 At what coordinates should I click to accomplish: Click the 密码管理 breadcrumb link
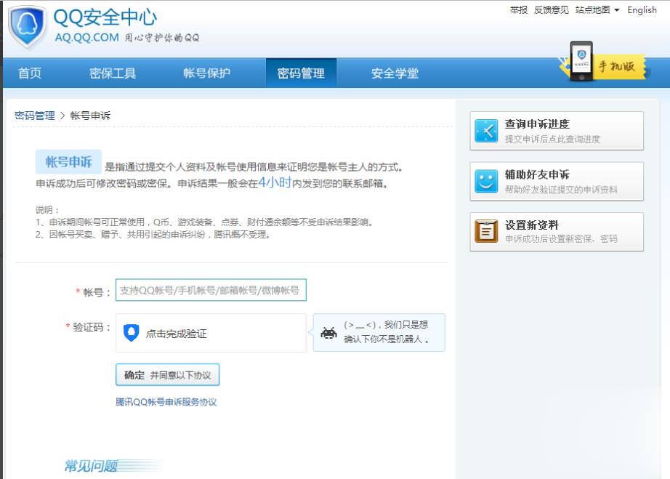pos(34,116)
